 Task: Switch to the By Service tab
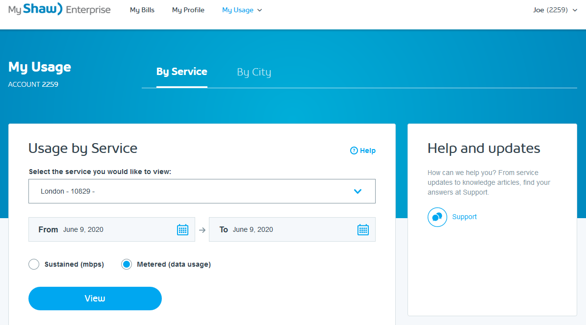(181, 72)
